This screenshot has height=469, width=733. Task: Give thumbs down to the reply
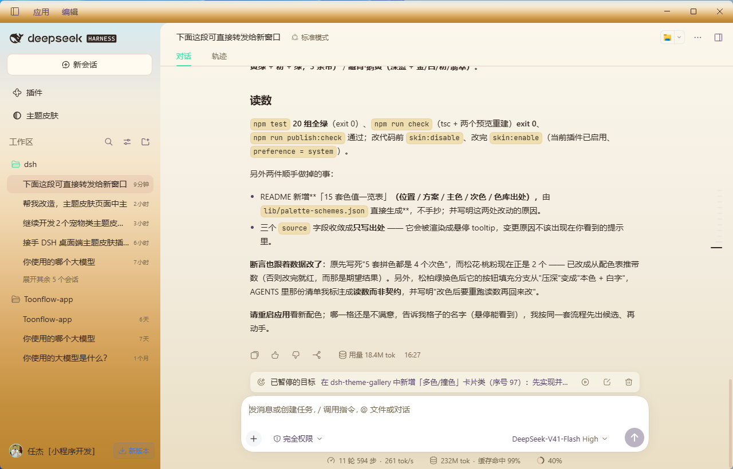point(296,355)
